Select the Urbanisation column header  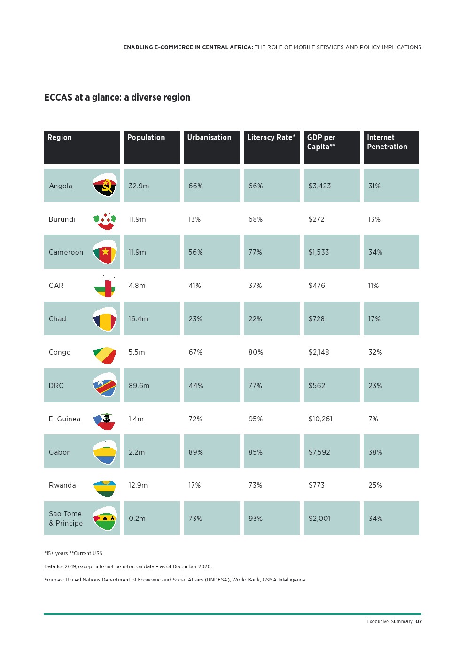[x=212, y=147]
